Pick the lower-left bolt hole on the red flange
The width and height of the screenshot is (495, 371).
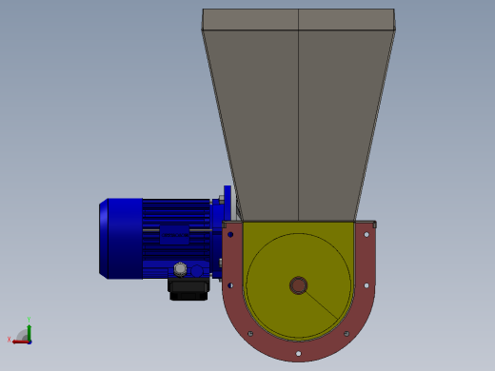[x=250, y=334]
